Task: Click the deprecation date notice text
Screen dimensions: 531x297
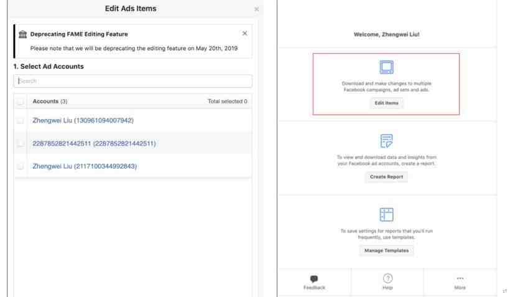Action: click(134, 48)
